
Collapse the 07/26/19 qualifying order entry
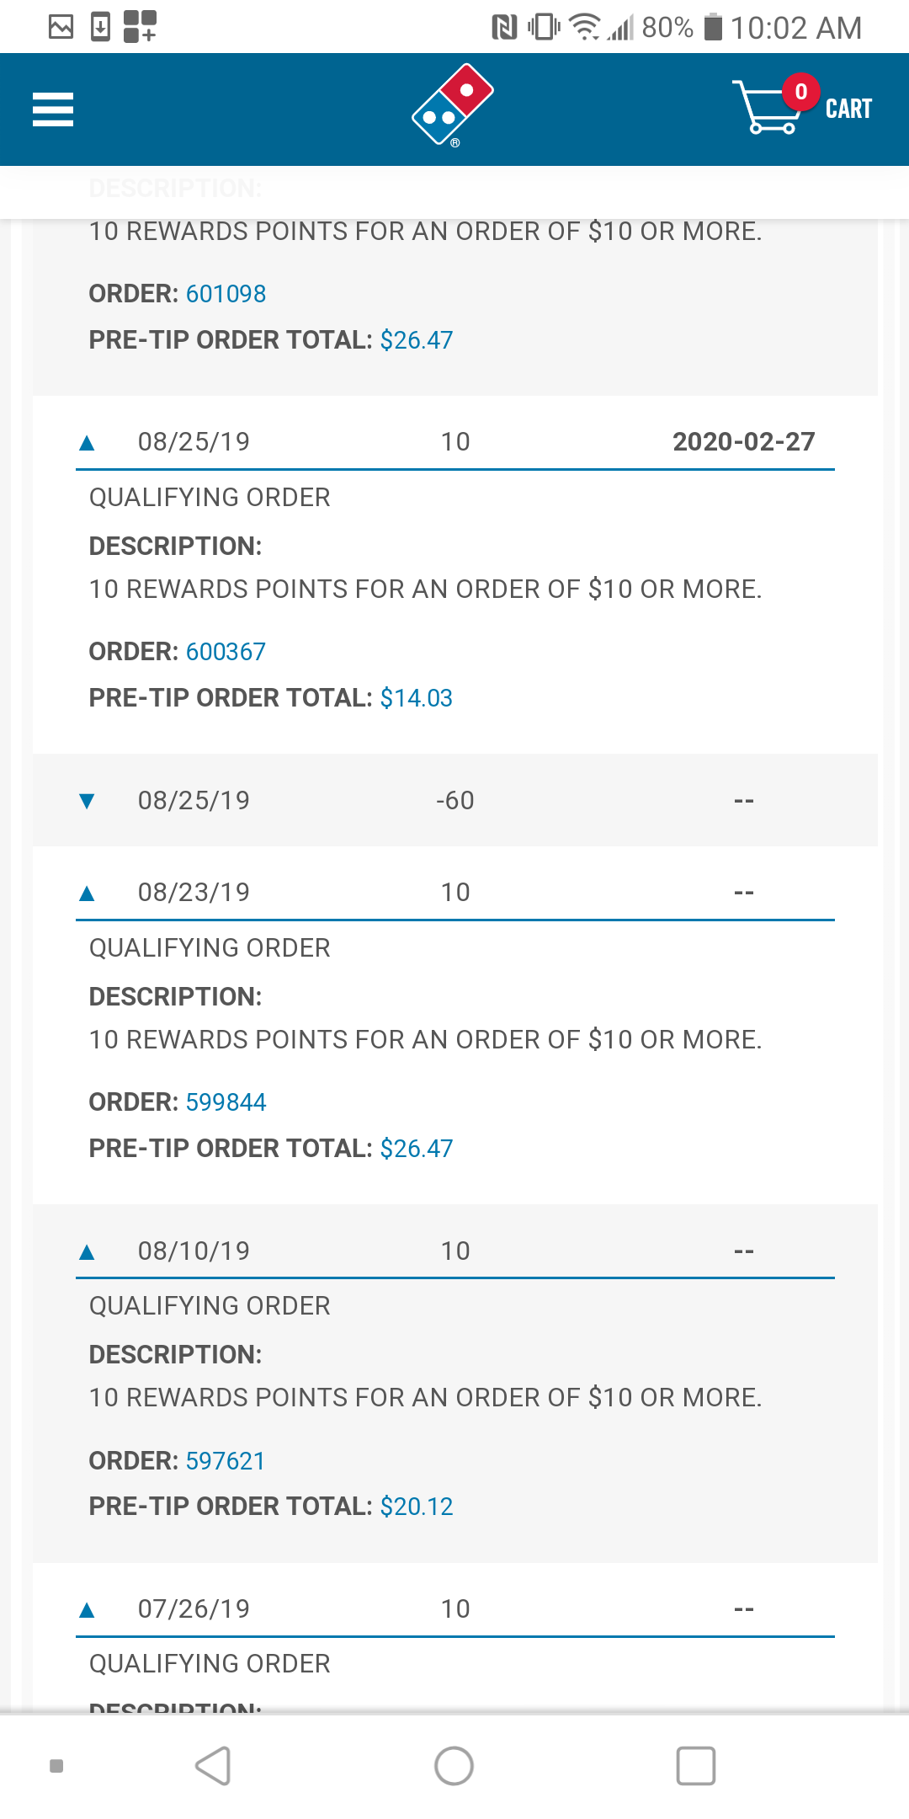88,1608
